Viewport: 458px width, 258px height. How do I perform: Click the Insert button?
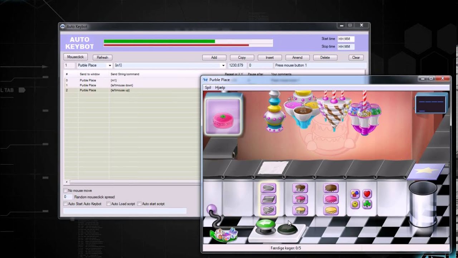pos(270,57)
